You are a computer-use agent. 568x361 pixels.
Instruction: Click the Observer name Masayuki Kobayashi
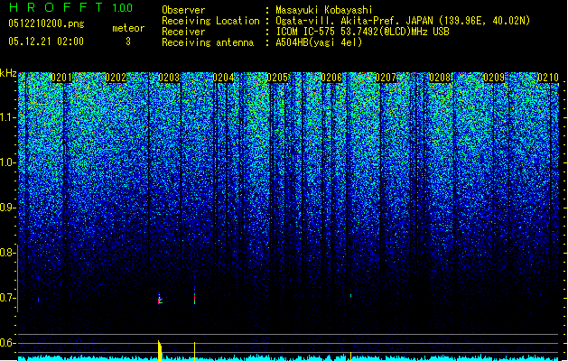(x=323, y=10)
